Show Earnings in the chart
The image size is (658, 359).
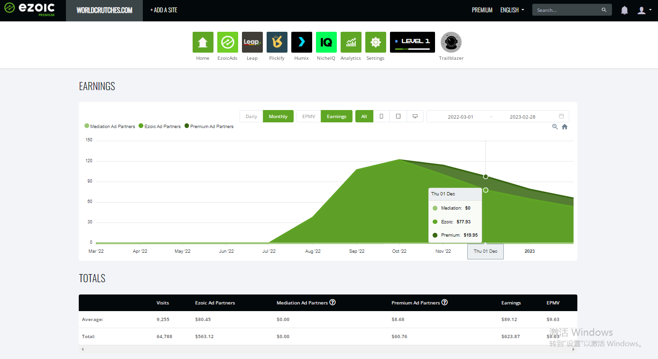tap(337, 116)
